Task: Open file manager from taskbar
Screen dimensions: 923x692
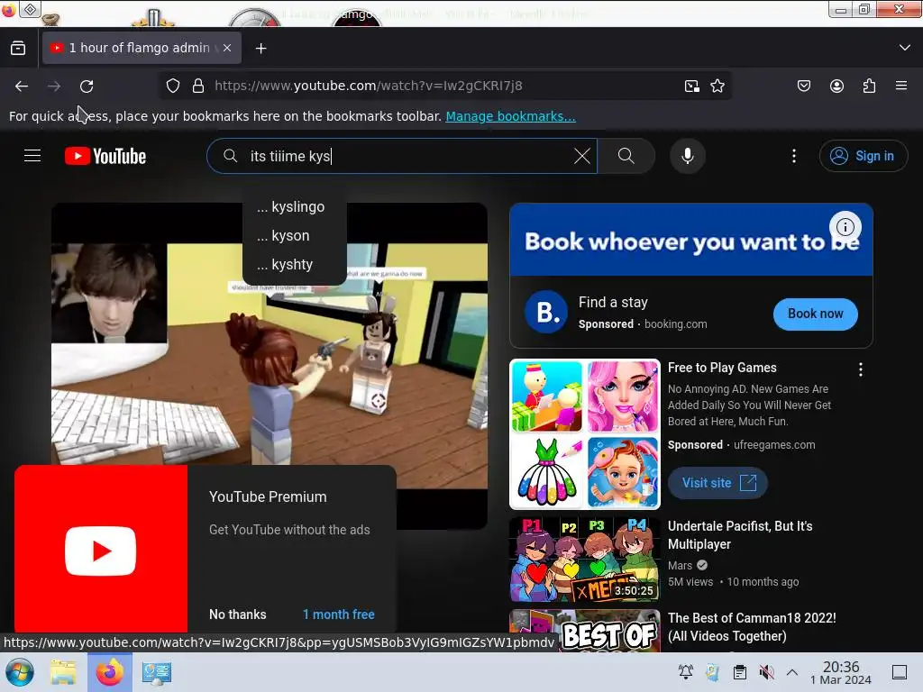Action: click(x=63, y=672)
